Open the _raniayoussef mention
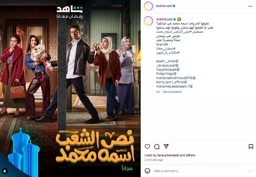 167,65
